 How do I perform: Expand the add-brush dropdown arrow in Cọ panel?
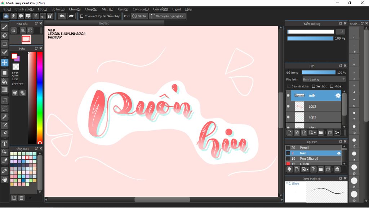point(307,169)
